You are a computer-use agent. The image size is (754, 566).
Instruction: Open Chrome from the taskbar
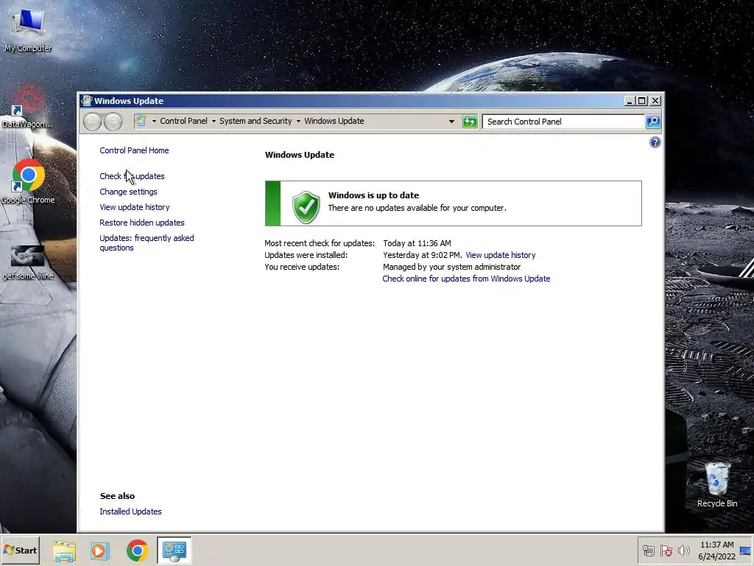pos(137,551)
